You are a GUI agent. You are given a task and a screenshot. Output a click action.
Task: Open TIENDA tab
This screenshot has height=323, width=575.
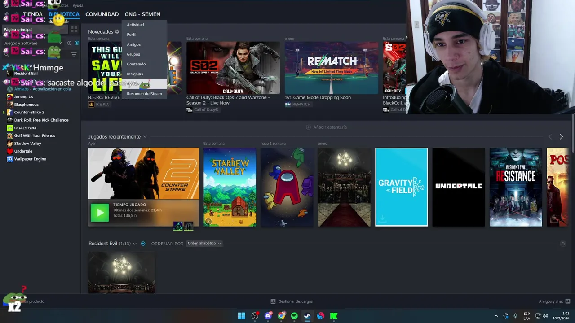33,14
